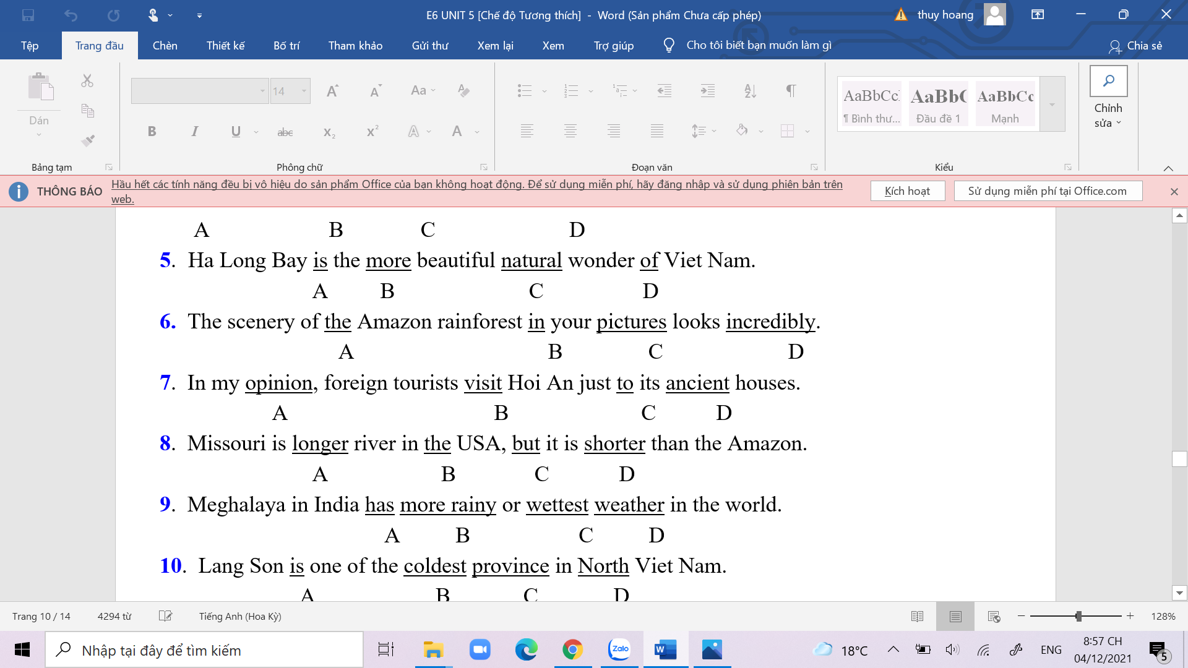Open Zalo from the taskbar
1188x668 pixels.
click(x=619, y=649)
